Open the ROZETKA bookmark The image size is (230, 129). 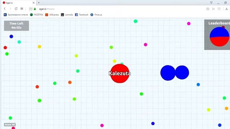pos(37,15)
